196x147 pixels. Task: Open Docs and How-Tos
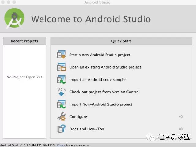pos(86,129)
